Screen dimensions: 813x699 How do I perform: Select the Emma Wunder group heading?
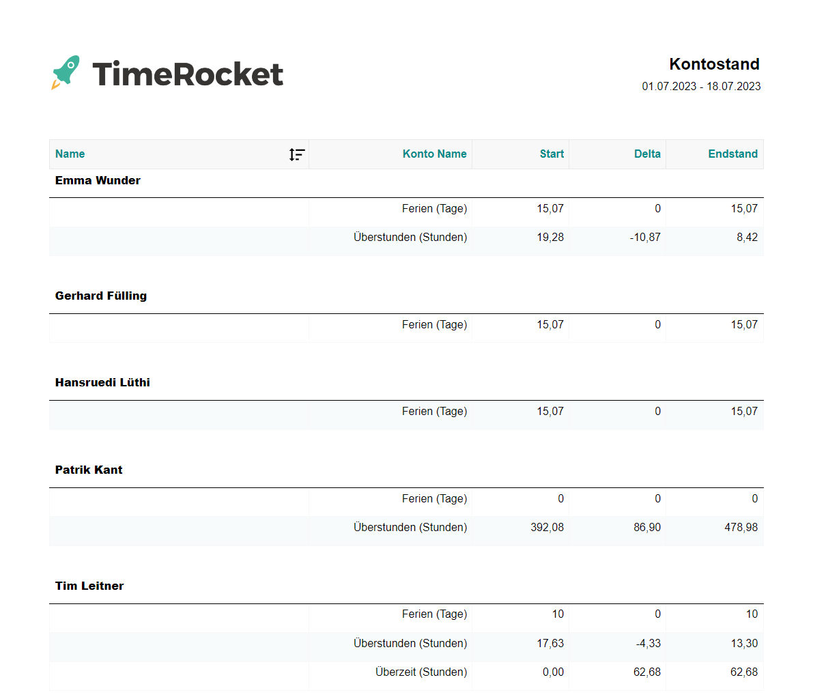[x=98, y=181]
